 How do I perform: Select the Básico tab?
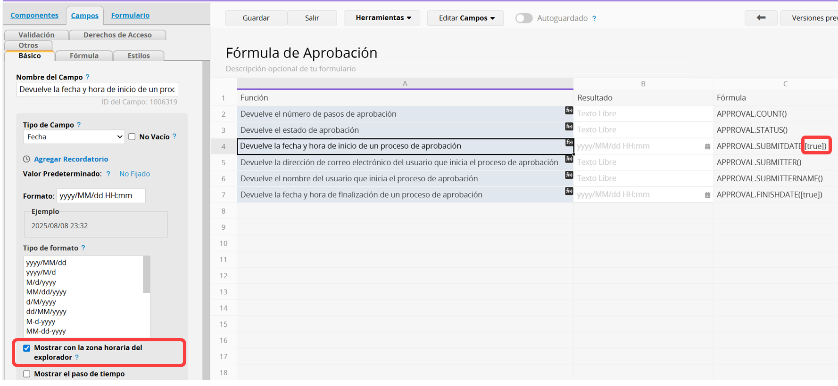point(30,56)
